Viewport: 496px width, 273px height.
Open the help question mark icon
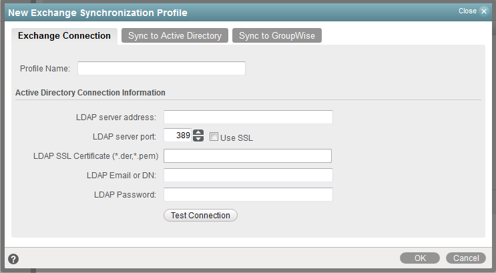[x=13, y=259]
